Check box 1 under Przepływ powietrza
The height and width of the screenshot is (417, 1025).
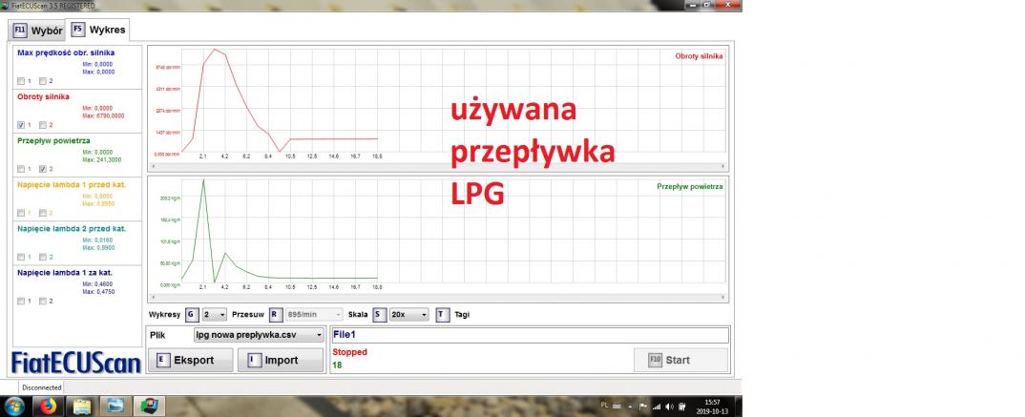[21, 169]
